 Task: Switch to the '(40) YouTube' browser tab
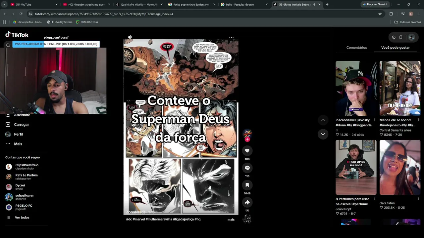[34, 5]
